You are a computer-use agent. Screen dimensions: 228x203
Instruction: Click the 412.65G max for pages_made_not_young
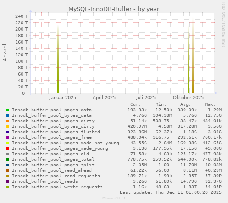coord(212,143)
